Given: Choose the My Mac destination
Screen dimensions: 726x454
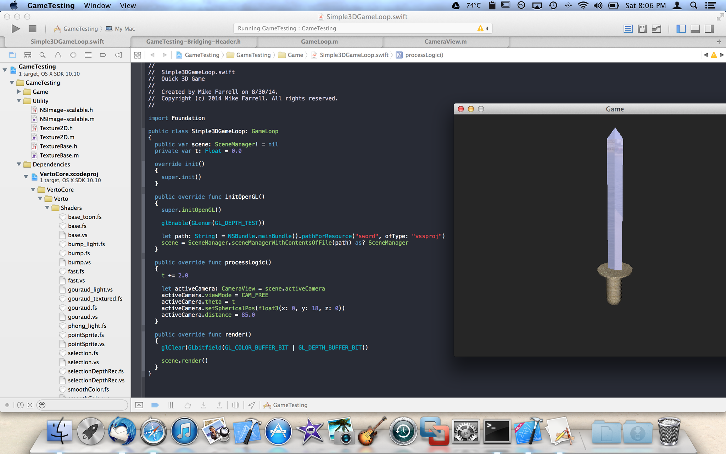Looking at the screenshot, I should click(x=121, y=29).
